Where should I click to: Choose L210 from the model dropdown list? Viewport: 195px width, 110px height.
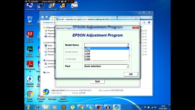coord(107,51)
